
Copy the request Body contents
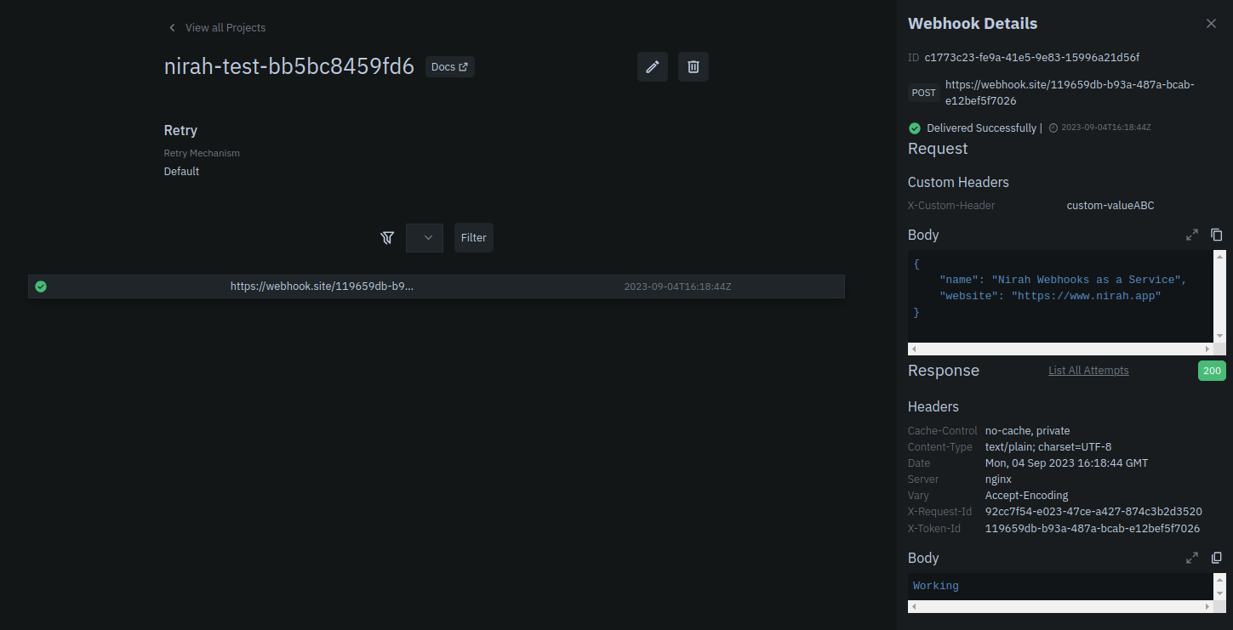point(1216,235)
